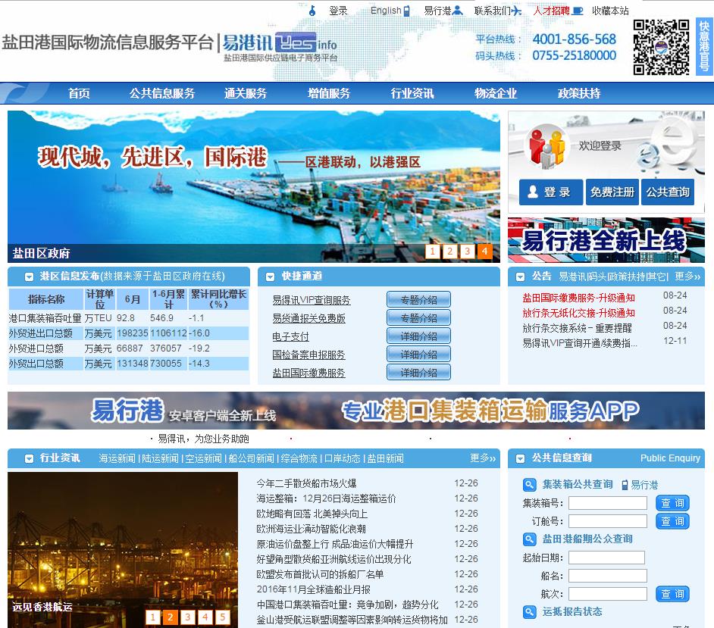This screenshot has height=628, width=714.
Task: Open the 物流企业 navigation menu
Action: 496,93
